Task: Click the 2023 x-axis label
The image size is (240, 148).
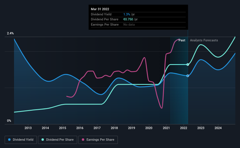Action: [x=201, y=128]
